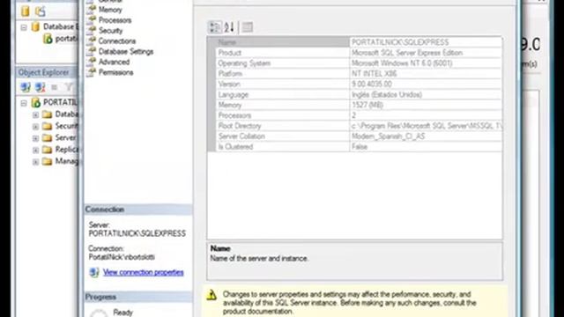The width and height of the screenshot is (564, 317).
Task: Click the Connections page icon
Action: coord(92,41)
